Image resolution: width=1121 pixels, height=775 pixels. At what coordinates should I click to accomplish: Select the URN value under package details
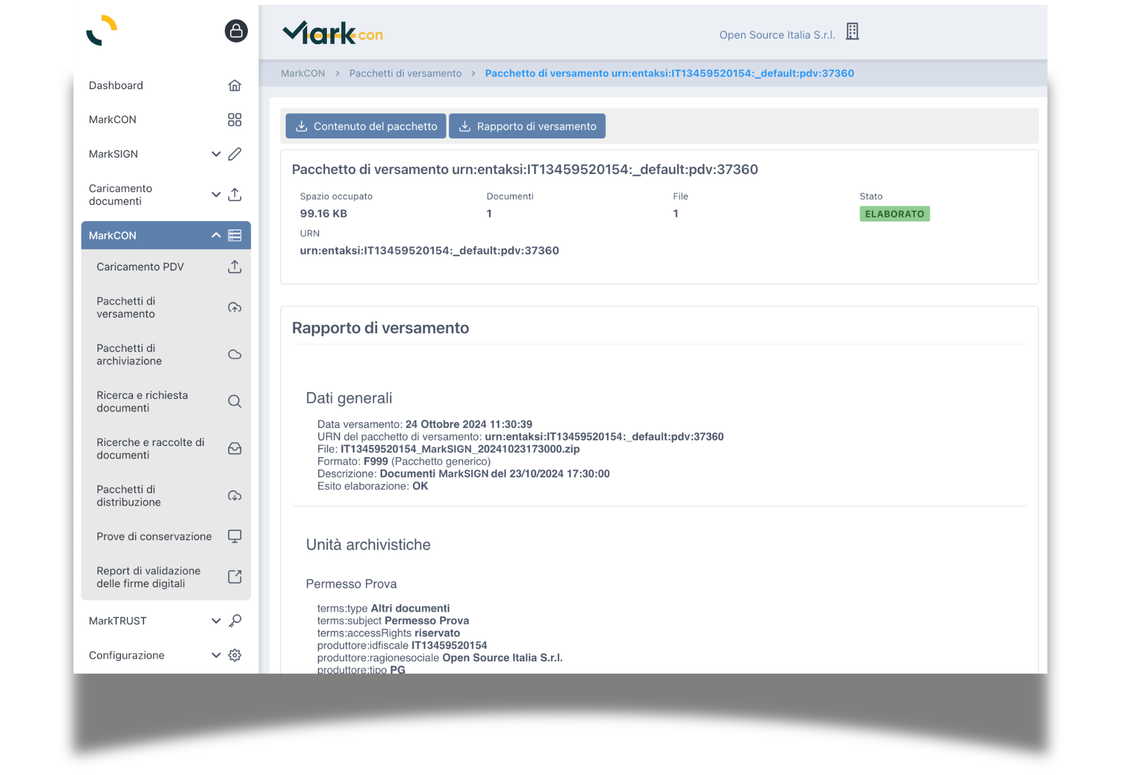429,251
